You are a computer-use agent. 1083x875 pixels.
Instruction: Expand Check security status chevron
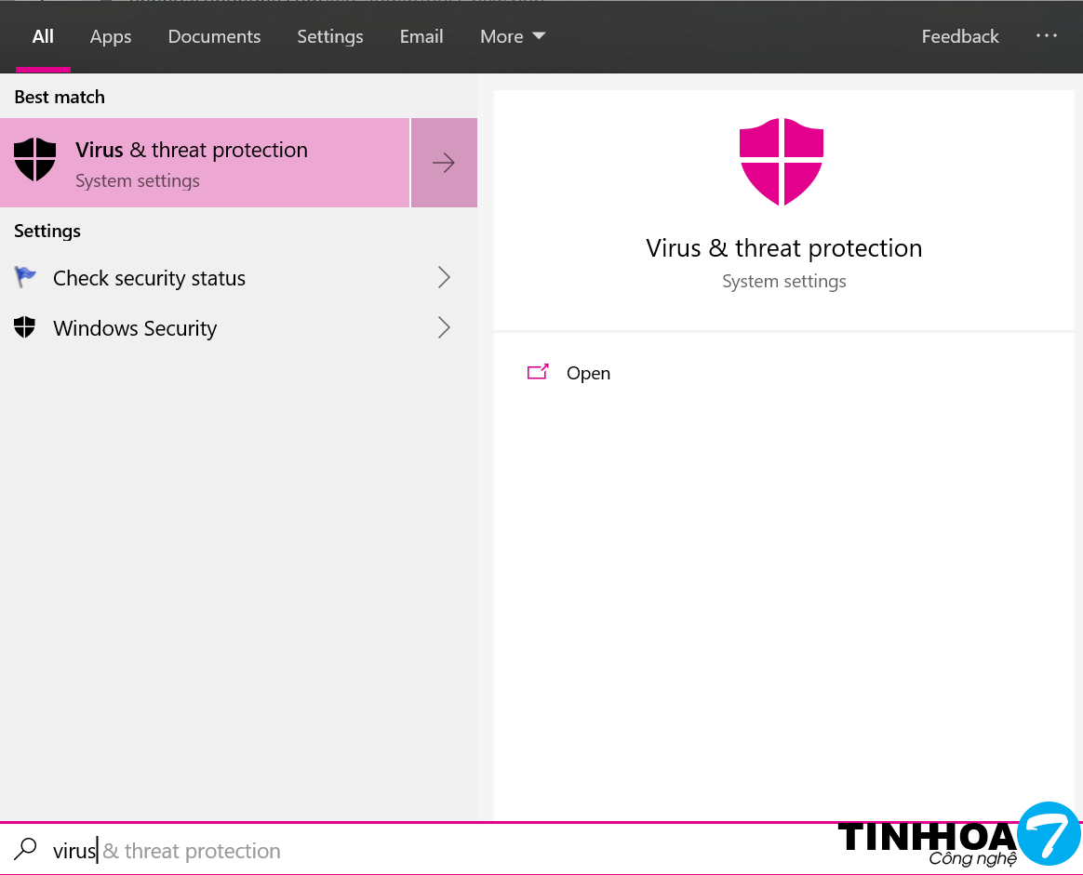tap(444, 277)
